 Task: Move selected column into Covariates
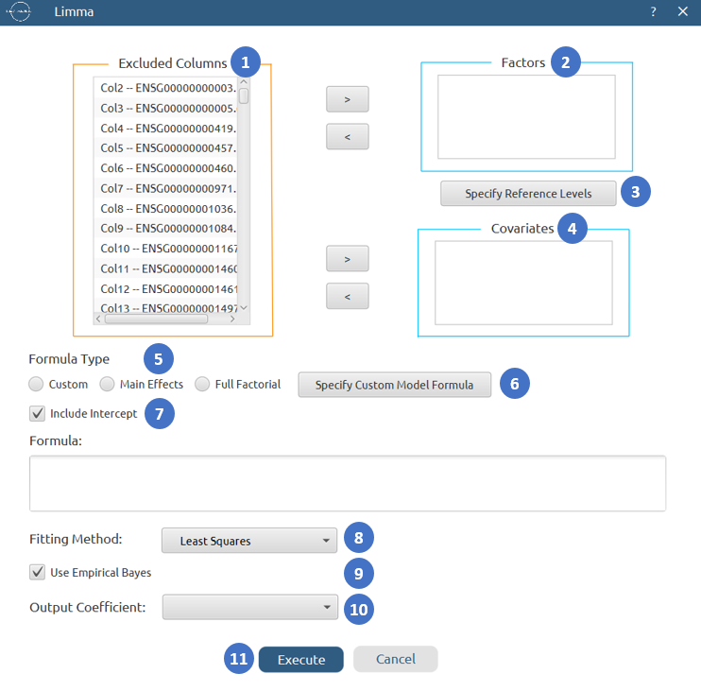point(348,258)
